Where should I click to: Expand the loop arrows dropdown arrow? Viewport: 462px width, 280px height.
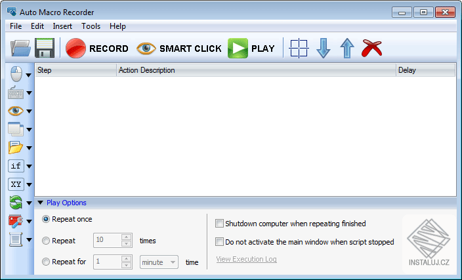[x=29, y=203]
